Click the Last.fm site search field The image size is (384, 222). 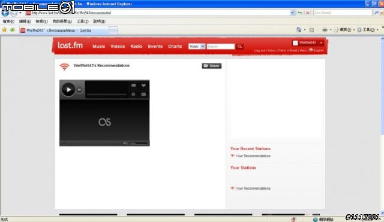pyautogui.click(x=221, y=47)
